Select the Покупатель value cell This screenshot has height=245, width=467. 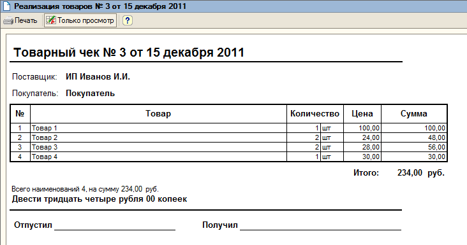point(90,94)
